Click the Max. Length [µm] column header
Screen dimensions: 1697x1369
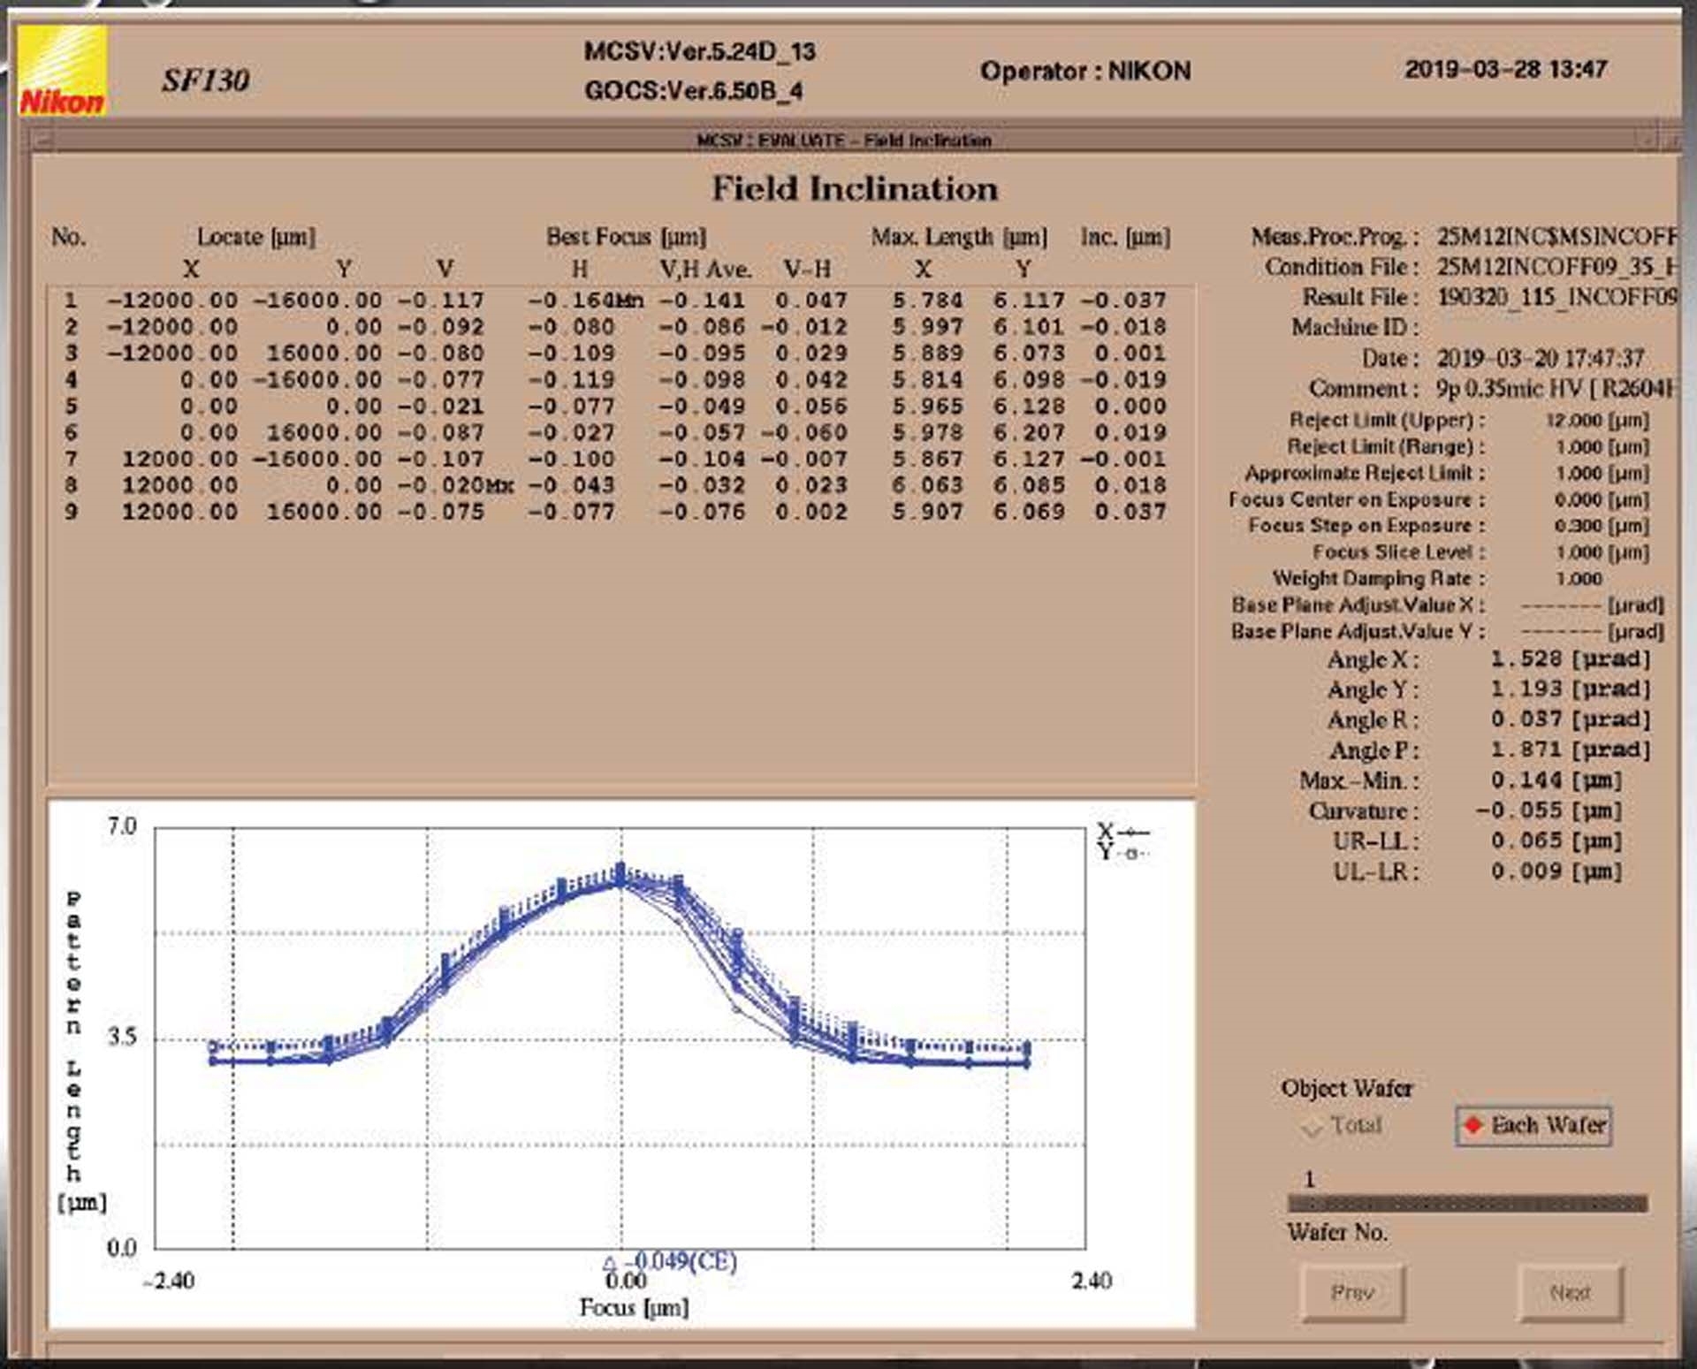[x=959, y=238]
